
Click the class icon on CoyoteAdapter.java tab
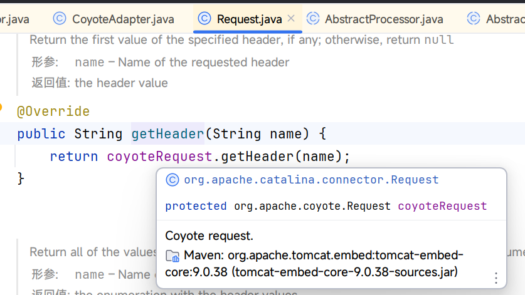[x=60, y=19]
